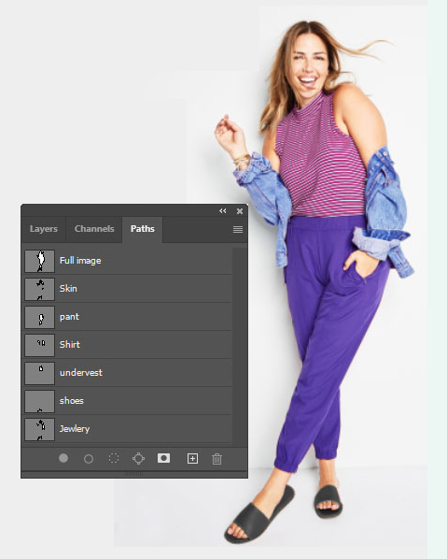
Task: Select the Jewlery path
Action: pyautogui.click(x=128, y=429)
